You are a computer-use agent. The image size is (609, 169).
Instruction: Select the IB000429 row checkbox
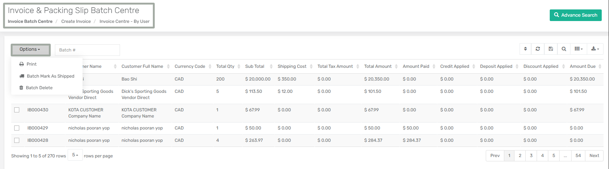point(17,128)
